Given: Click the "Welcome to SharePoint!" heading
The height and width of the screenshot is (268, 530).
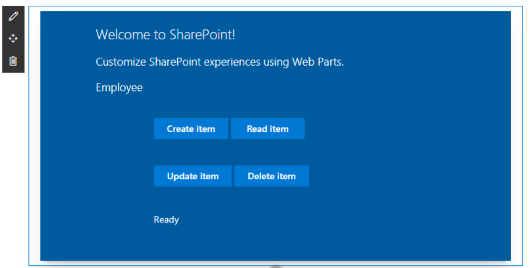Looking at the screenshot, I should coord(165,35).
